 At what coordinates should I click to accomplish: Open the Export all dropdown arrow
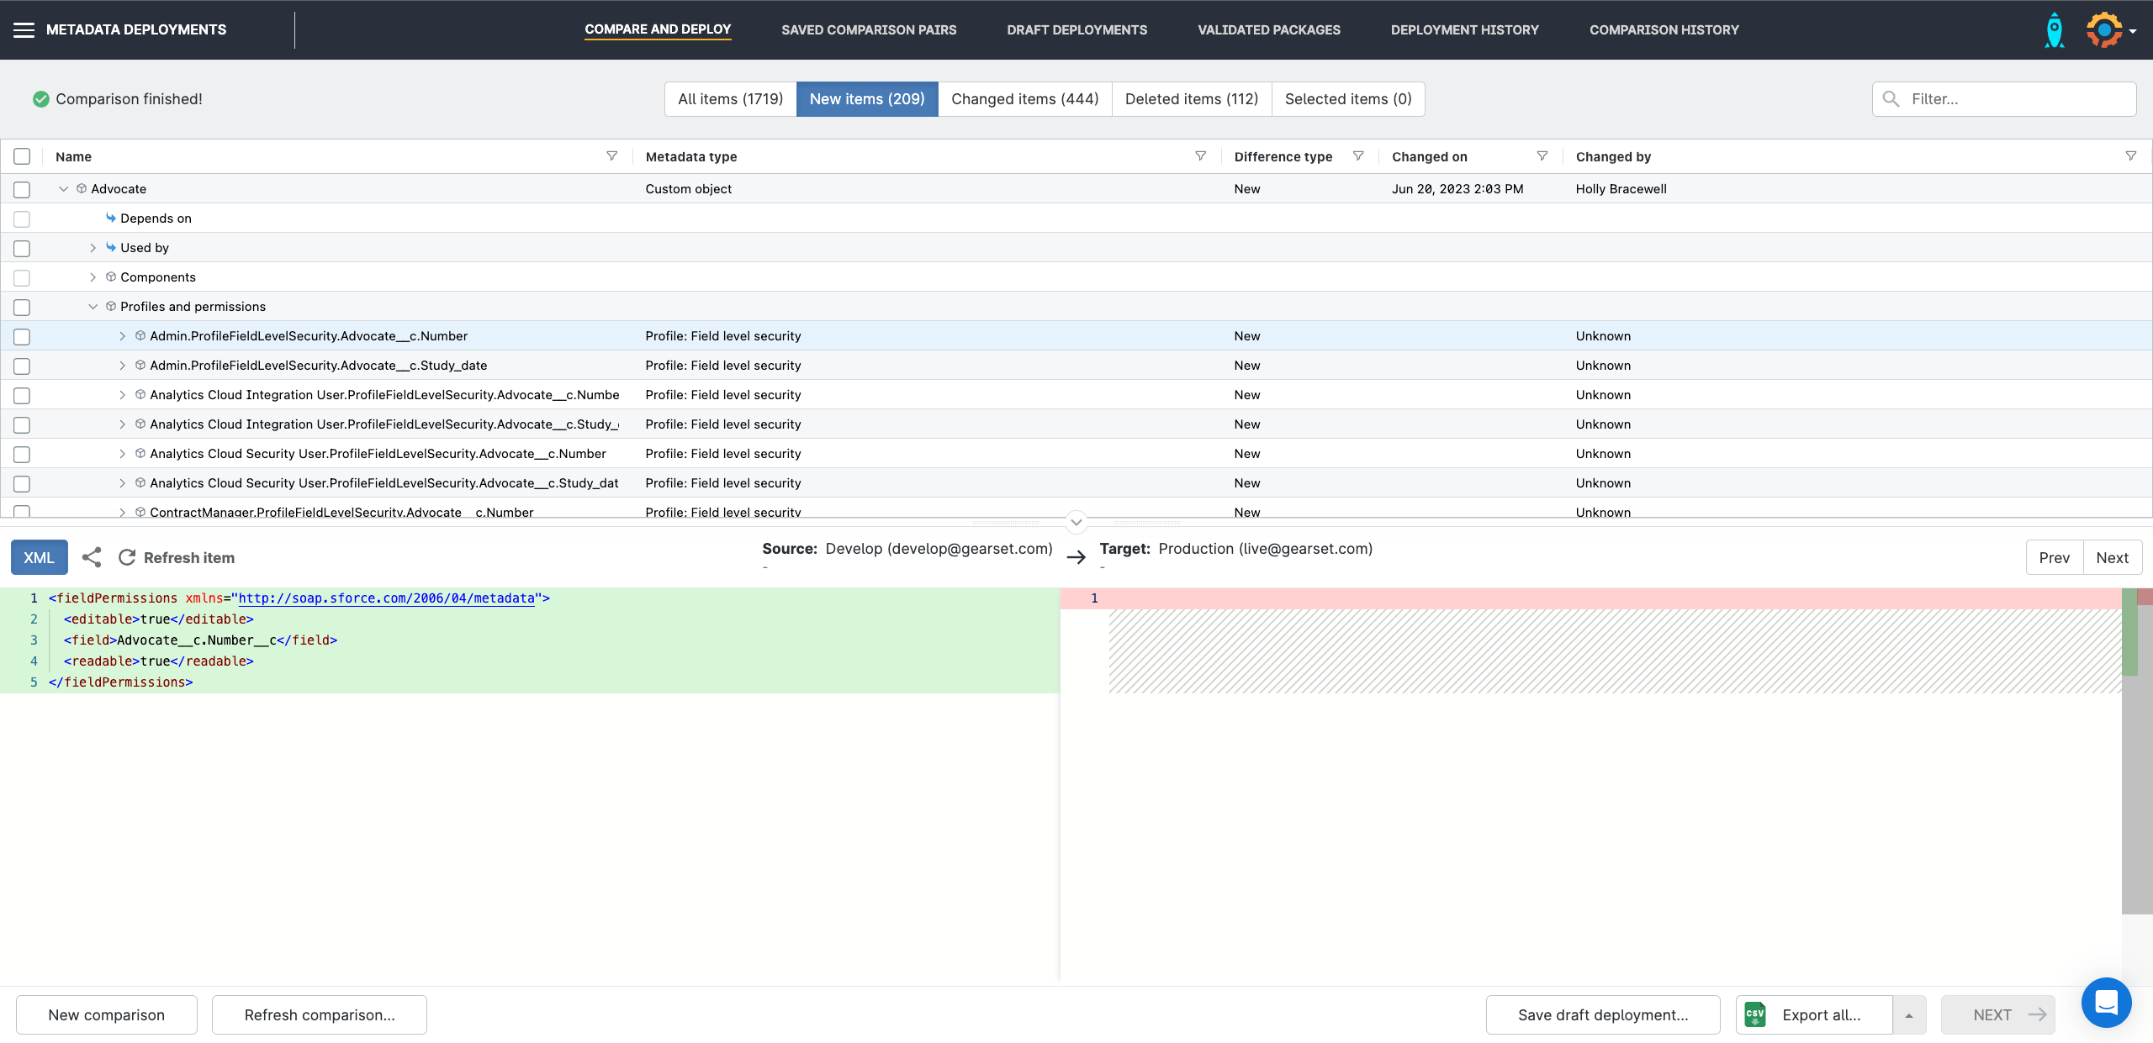coord(1909,1015)
